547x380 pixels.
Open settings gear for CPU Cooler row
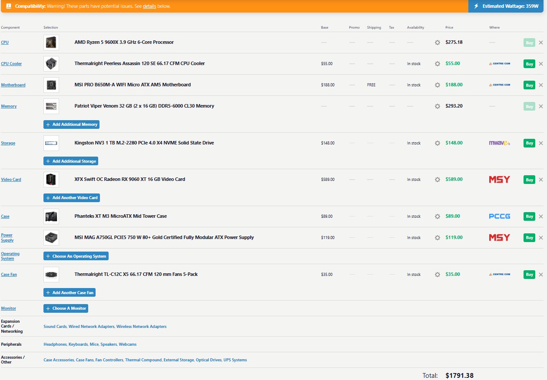438,64
